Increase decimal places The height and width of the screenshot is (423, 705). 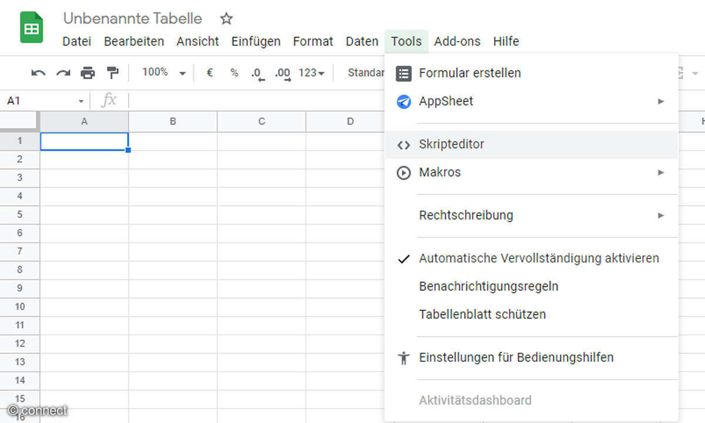(283, 73)
